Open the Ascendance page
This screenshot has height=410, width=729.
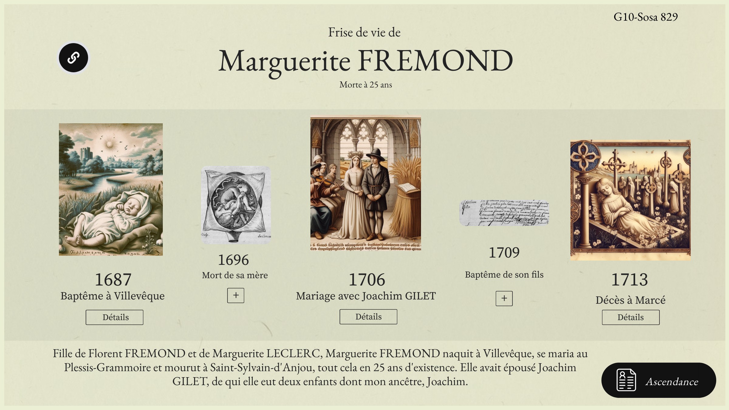[671, 381]
